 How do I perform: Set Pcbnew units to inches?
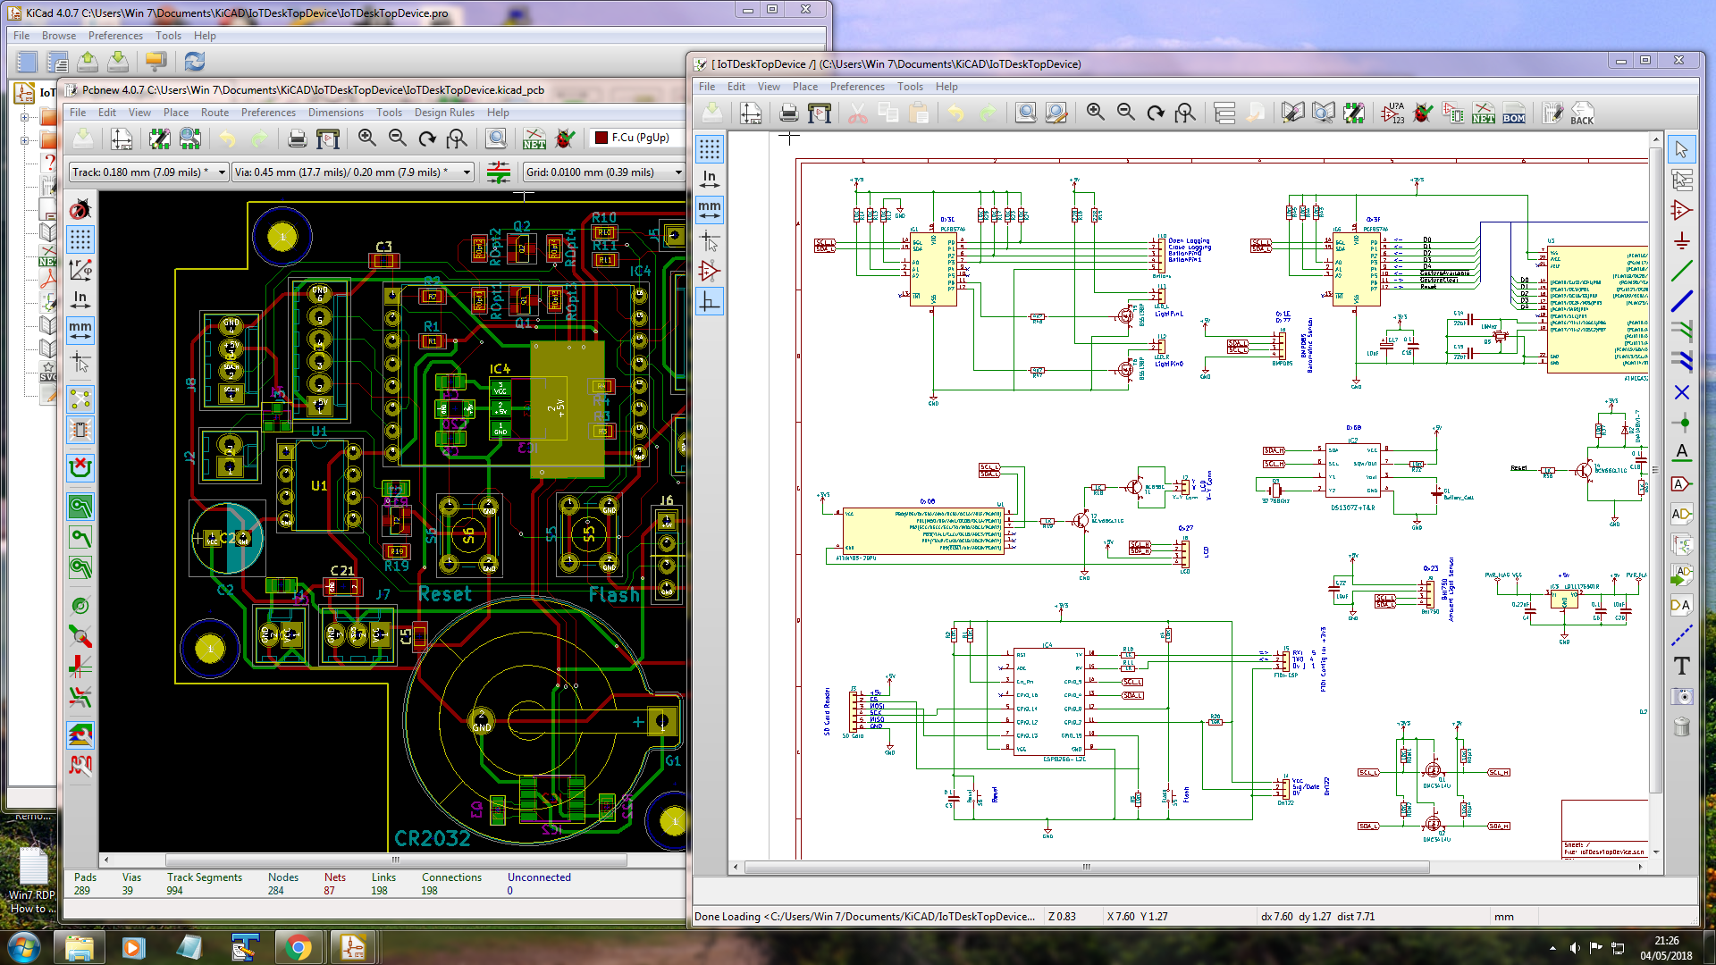[80, 299]
